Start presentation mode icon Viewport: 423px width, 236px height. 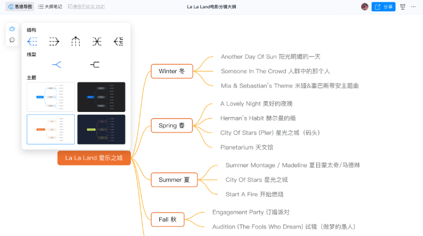pyautogui.click(x=403, y=7)
